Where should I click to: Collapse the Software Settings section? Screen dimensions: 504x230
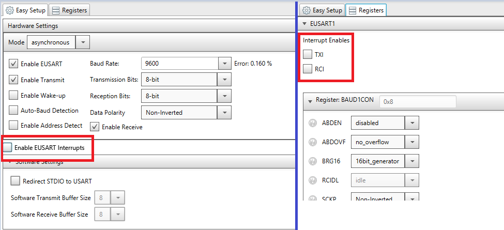tap(10, 162)
